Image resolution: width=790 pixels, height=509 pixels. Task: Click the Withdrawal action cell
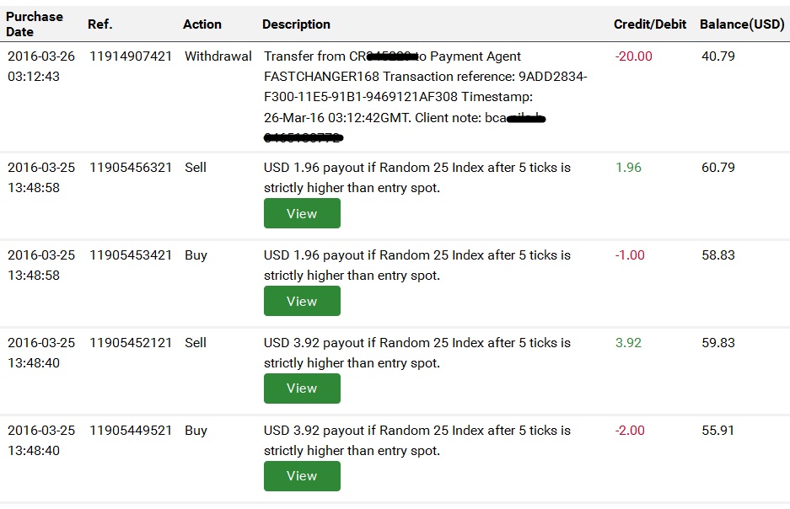pyautogui.click(x=218, y=56)
